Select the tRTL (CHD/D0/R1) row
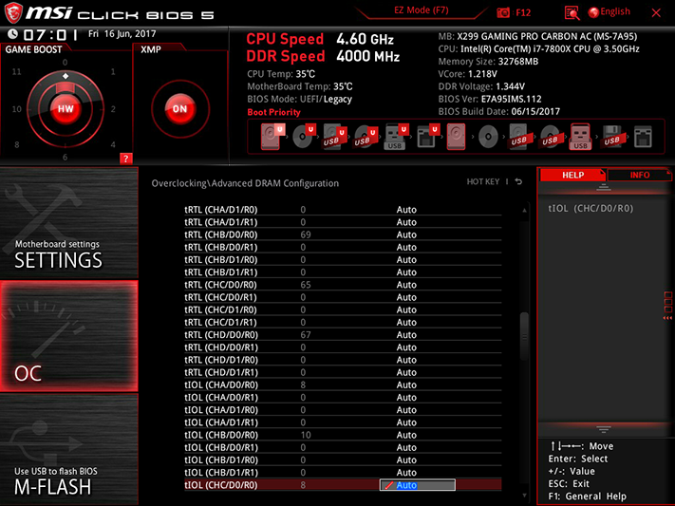 pos(343,347)
